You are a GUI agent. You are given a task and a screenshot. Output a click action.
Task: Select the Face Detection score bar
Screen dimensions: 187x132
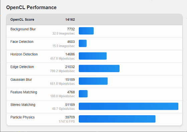click(x=83, y=43)
